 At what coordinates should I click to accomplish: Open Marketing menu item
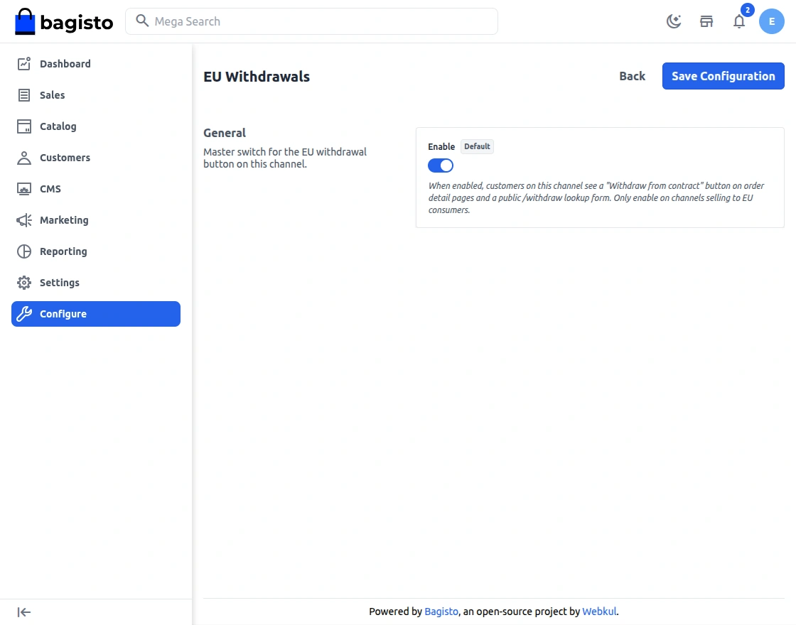[x=96, y=220]
